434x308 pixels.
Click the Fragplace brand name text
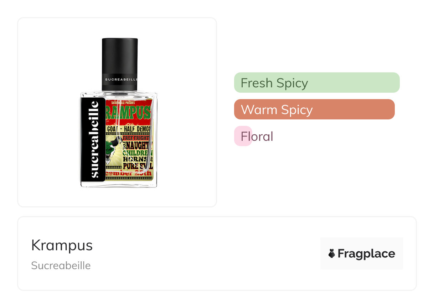366,253
